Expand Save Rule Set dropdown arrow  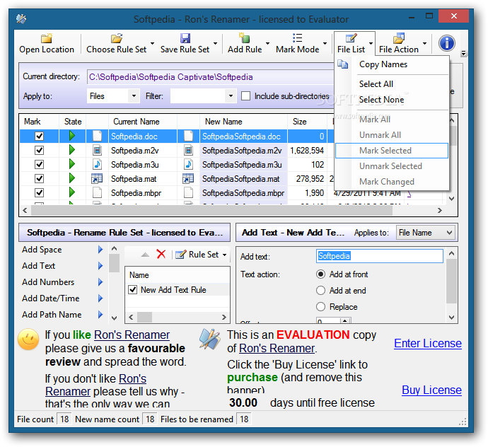pos(215,43)
